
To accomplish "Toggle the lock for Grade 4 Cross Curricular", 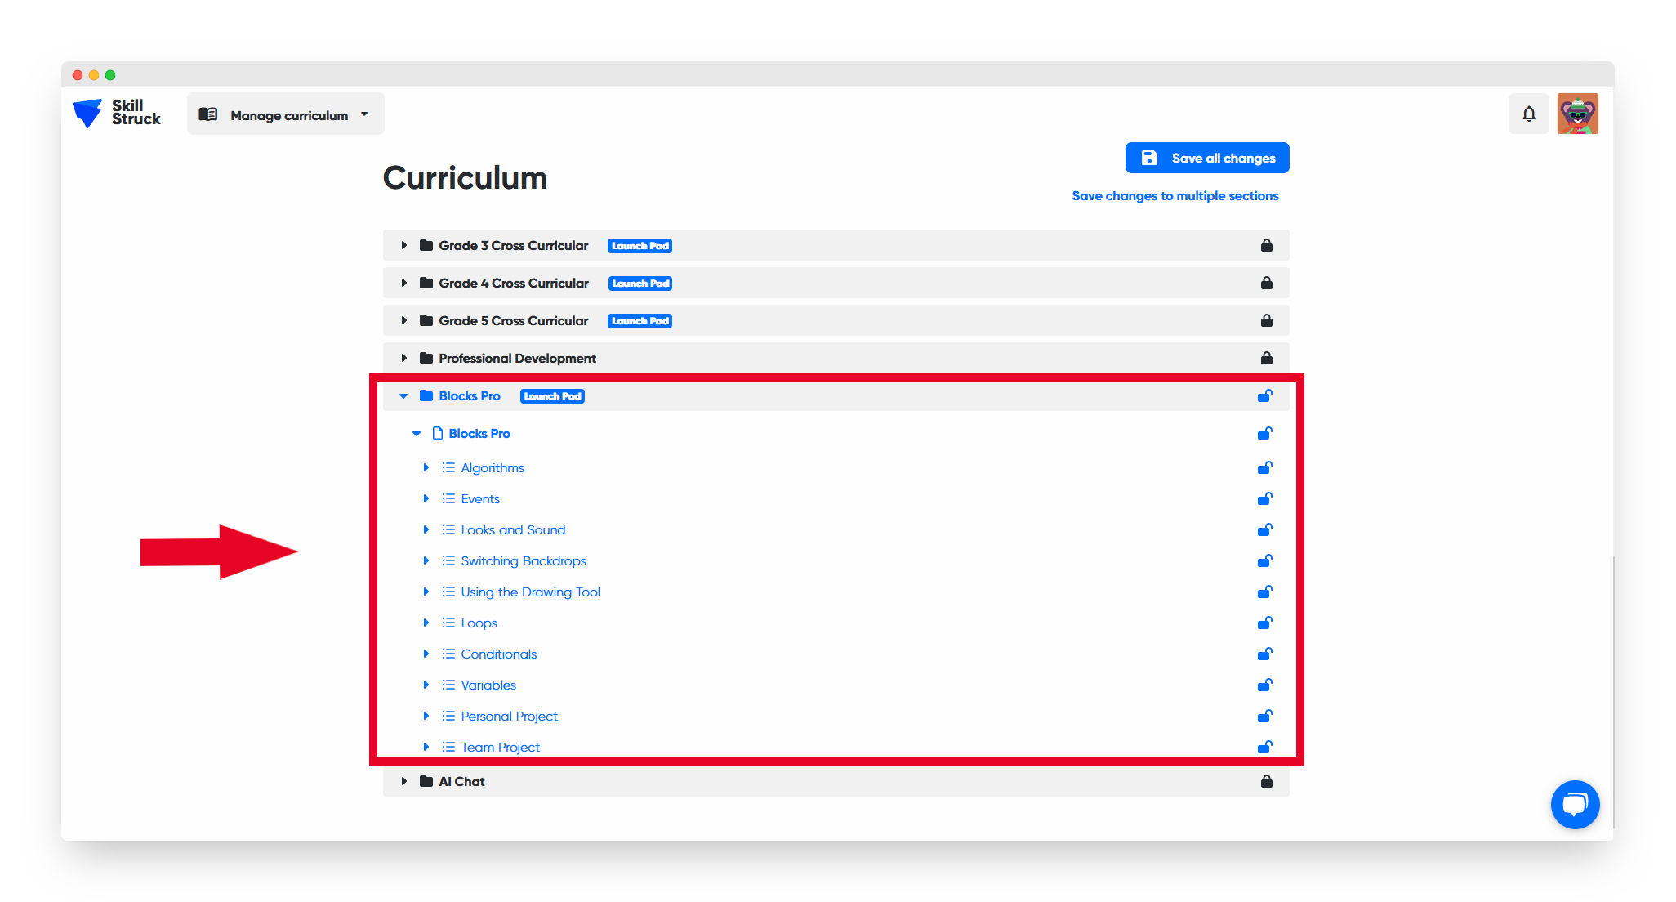I will pyautogui.click(x=1266, y=284).
